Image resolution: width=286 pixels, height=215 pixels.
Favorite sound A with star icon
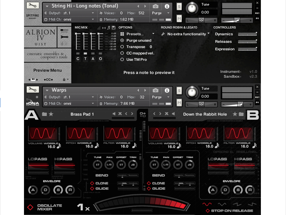[x=51, y=114]
